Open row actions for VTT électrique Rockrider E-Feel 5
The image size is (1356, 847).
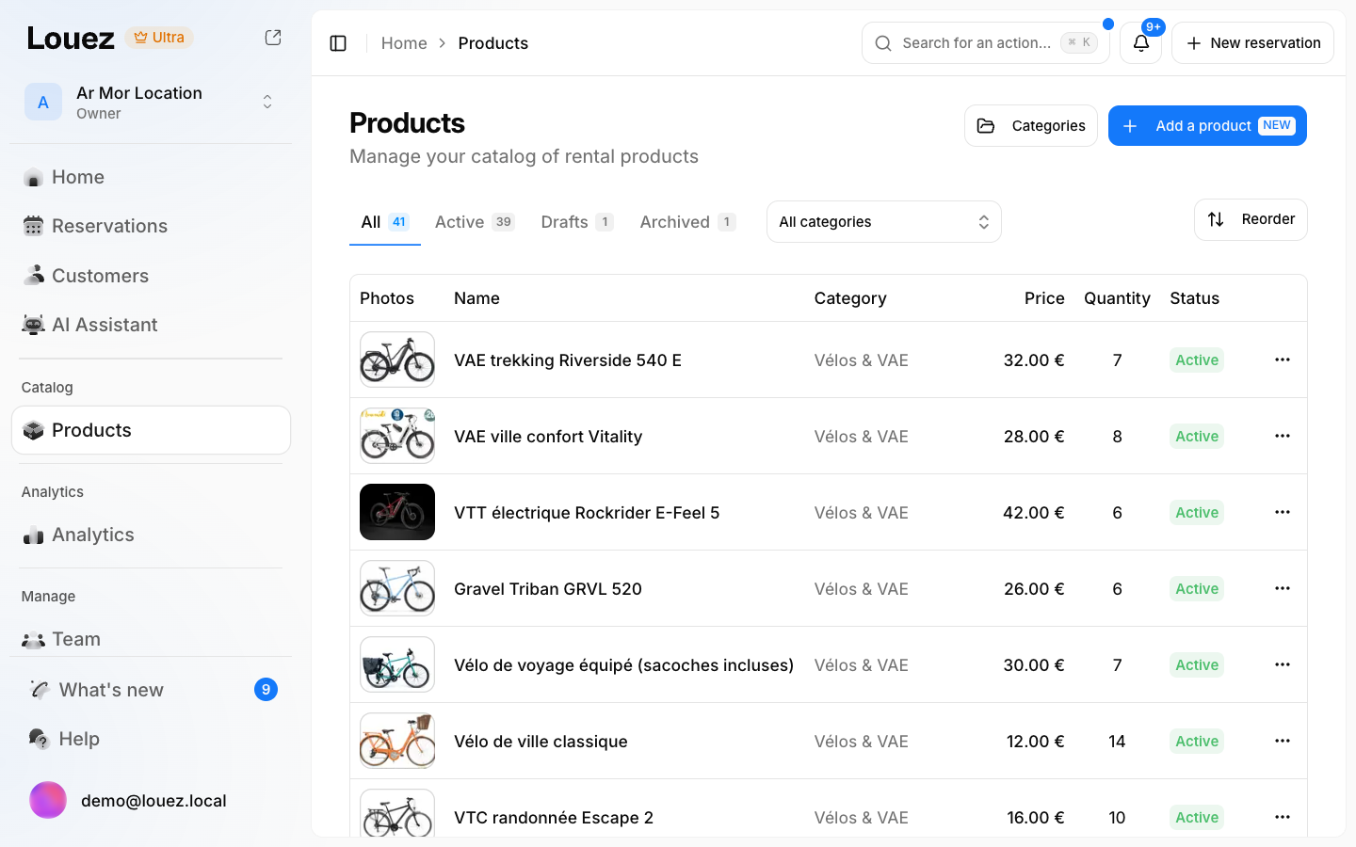click(x=1282, y=513)
